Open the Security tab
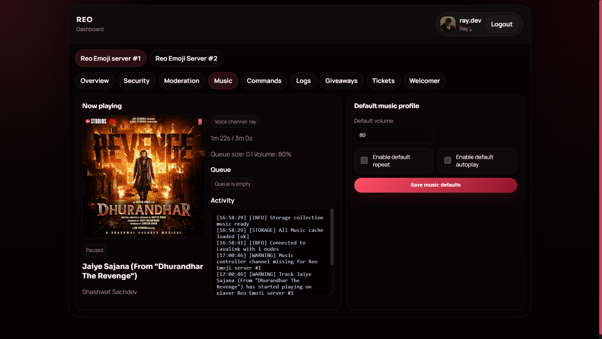This screenshot has width=602, height=339. (x=136, y=81)
